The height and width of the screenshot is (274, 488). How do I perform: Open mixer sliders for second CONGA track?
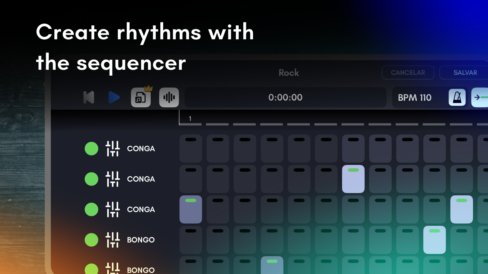(113, 179)
